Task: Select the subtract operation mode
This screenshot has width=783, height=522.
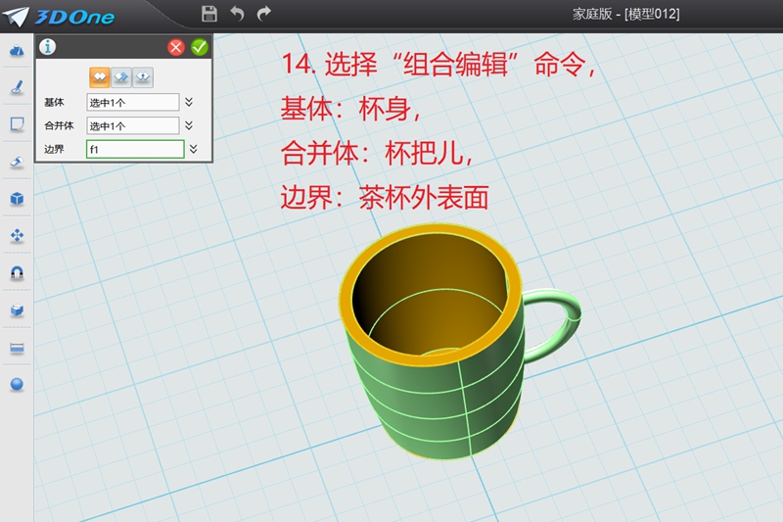Action: coord(121,77)
